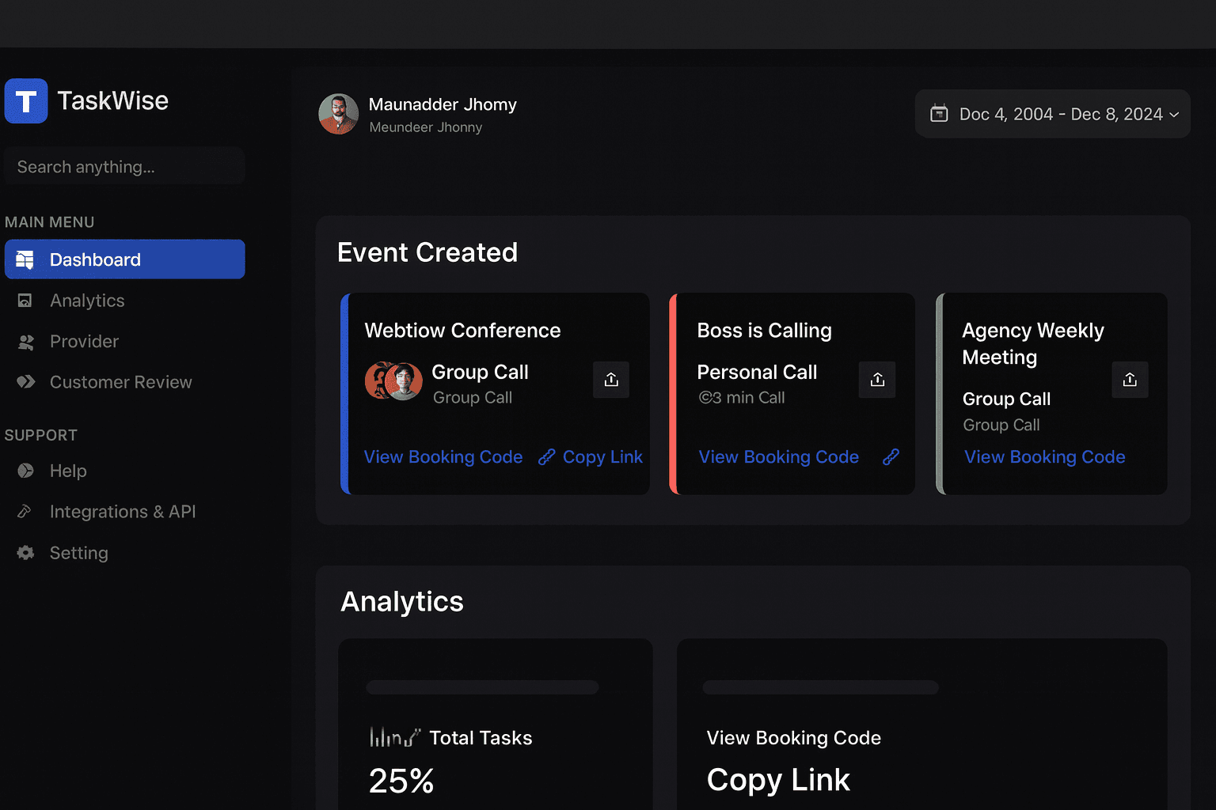Open the date range dropdown

click(1053, 114)
